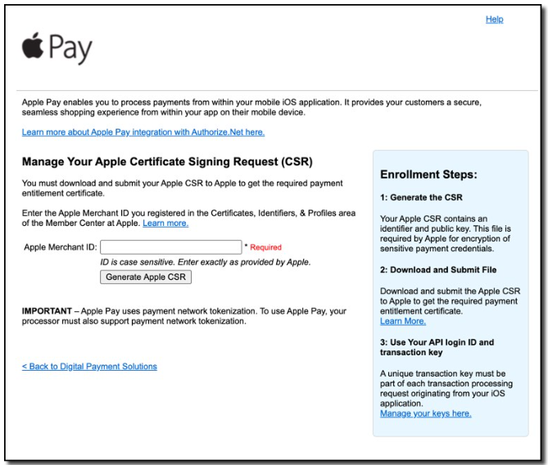Image resolution: width=548 pixels, height=465 pixels.
Task: Click step 2: Download and Submit File
Action: point(438,269)
